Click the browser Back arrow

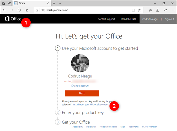(4, 10)
